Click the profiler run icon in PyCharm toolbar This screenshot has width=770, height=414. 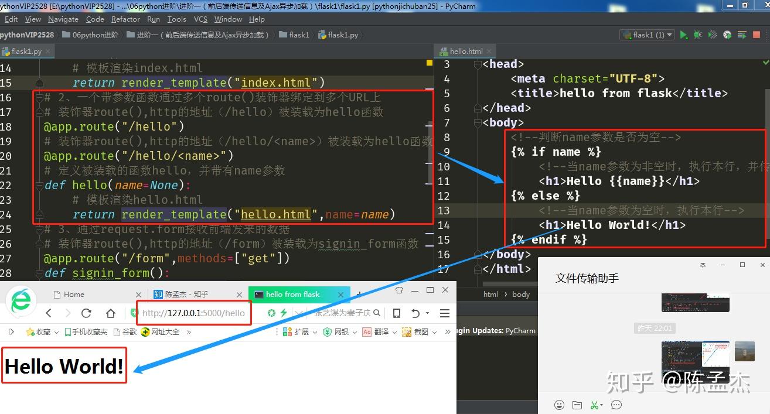[x=727, y=35]
